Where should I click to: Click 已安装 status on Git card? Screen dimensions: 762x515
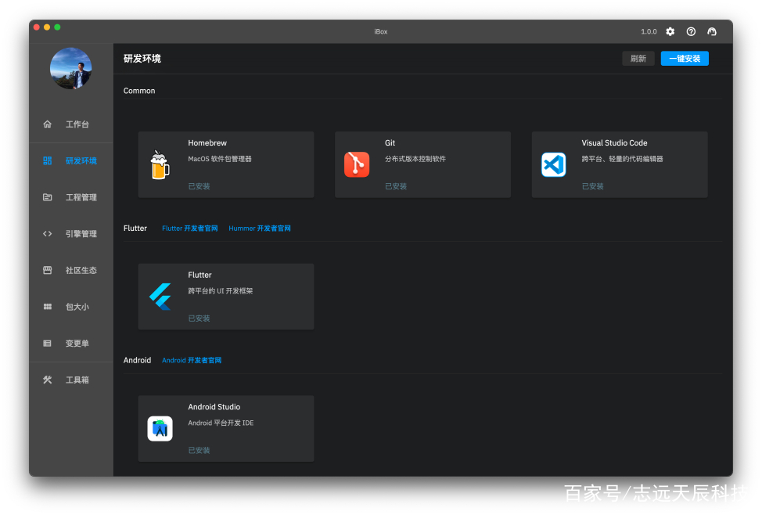(x=396, y=186)
